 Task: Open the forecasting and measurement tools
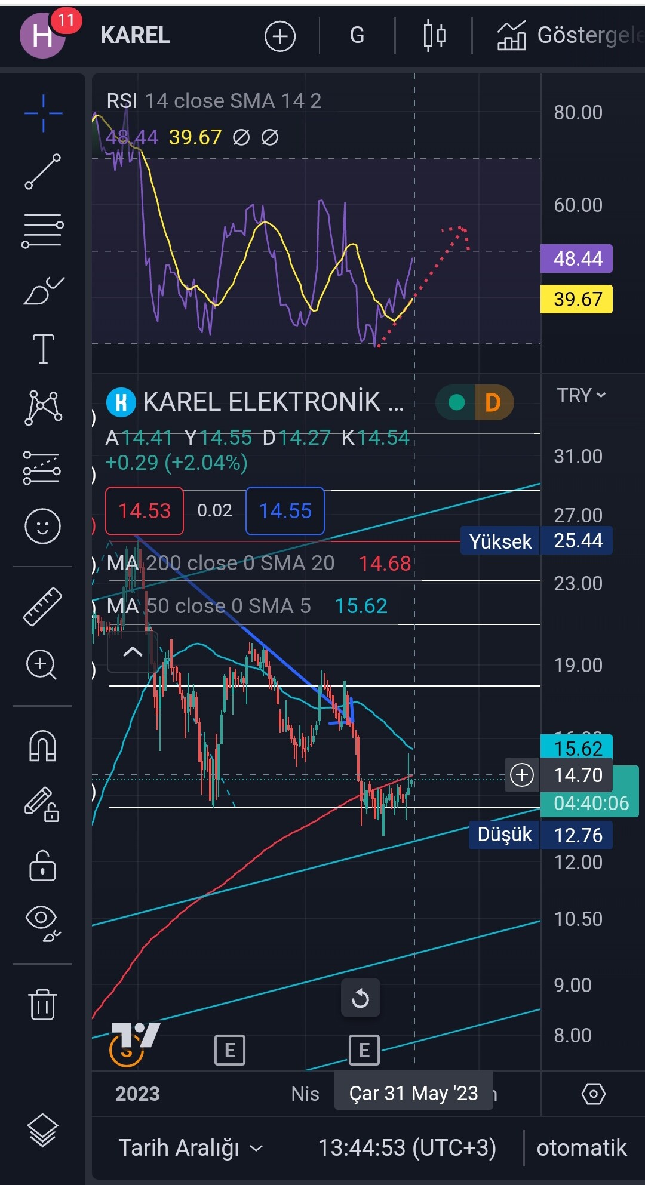pos(43,467)
